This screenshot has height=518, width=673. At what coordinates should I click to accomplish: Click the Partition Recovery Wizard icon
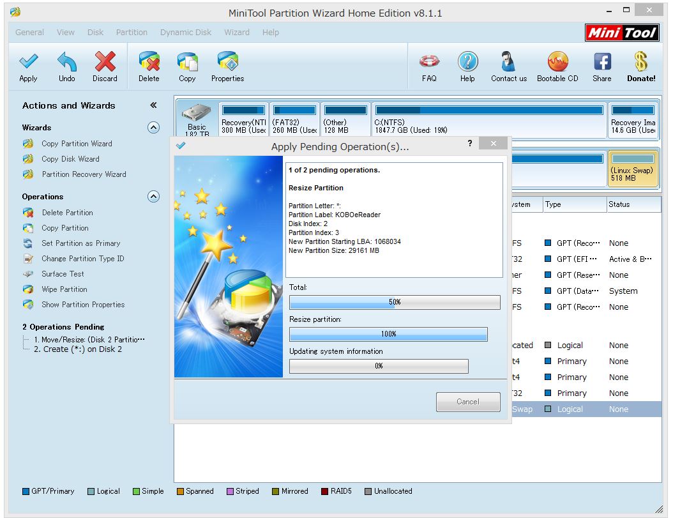point(28,174)
